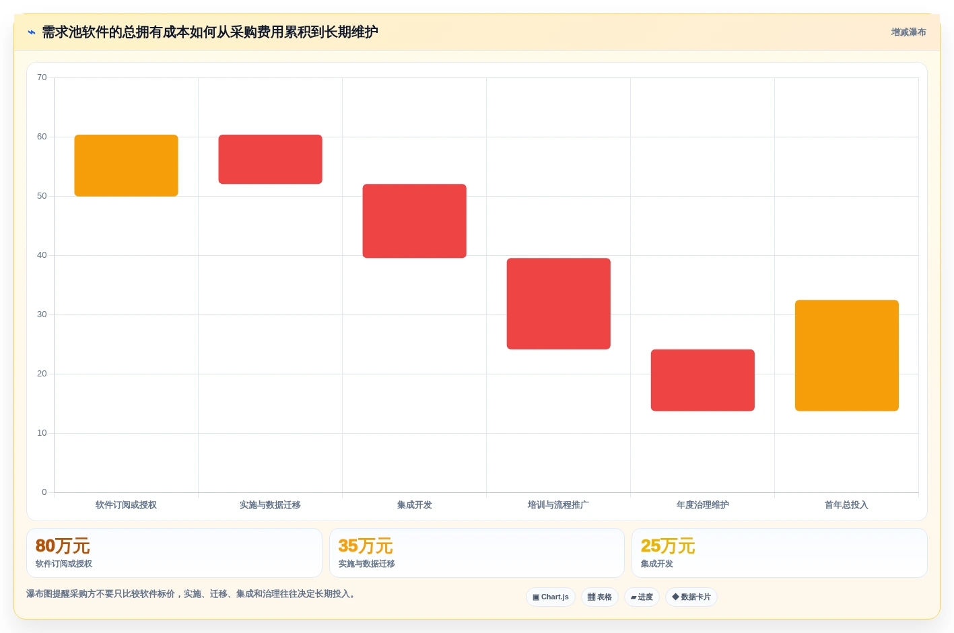
Task: Click the orange 软件订阅或授权 bar
Action: click(126, 166)
